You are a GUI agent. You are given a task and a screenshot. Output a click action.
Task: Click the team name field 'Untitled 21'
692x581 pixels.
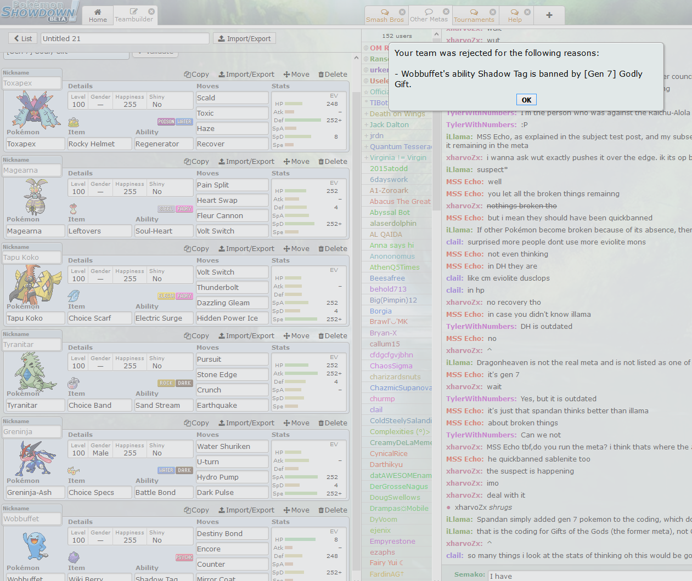point(125,38)
